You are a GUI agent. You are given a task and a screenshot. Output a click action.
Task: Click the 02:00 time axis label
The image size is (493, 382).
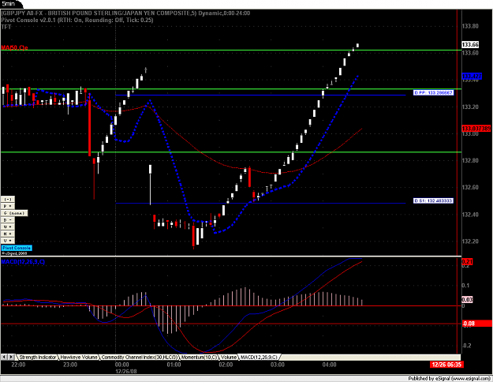(x=226, y=365)
